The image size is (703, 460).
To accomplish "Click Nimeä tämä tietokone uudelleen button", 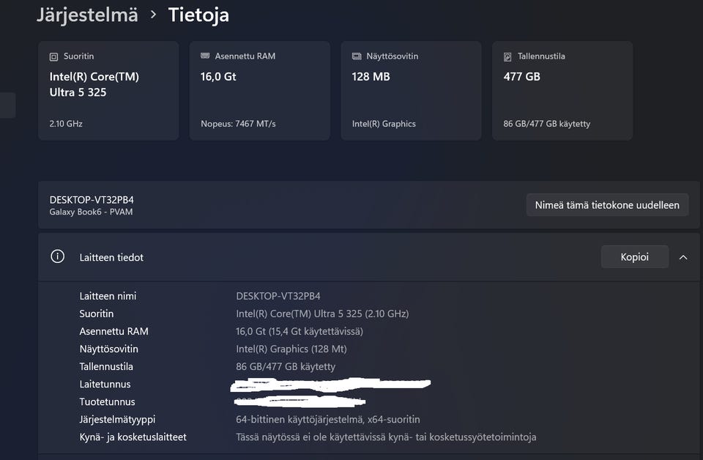I will pos(607,205).
